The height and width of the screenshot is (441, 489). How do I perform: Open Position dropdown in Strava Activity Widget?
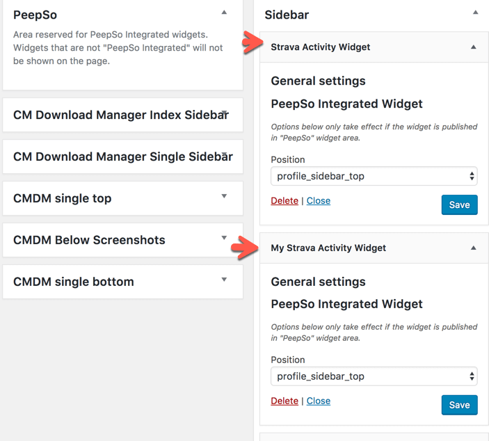[374, 176]
